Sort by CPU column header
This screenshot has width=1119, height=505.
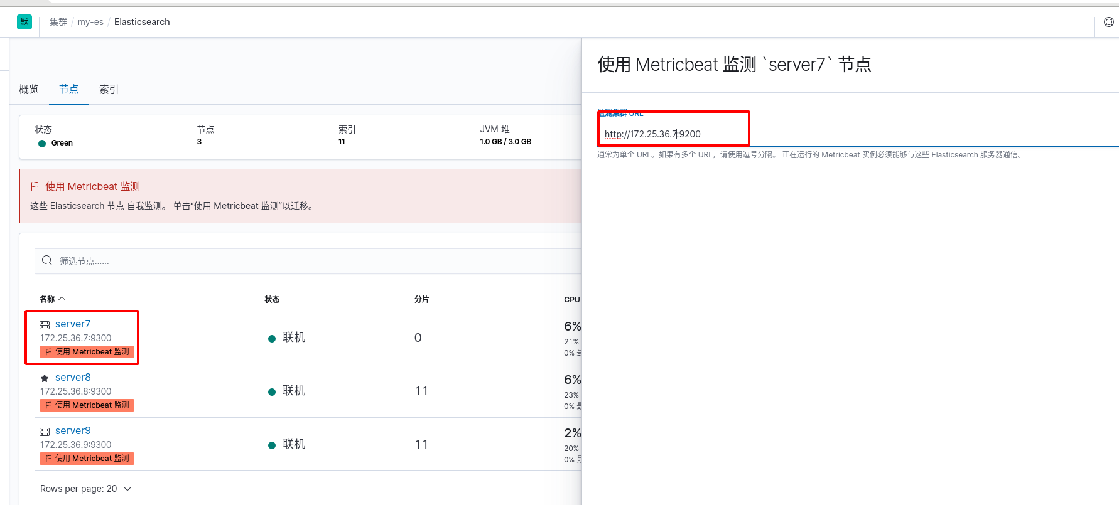point(571,299)
